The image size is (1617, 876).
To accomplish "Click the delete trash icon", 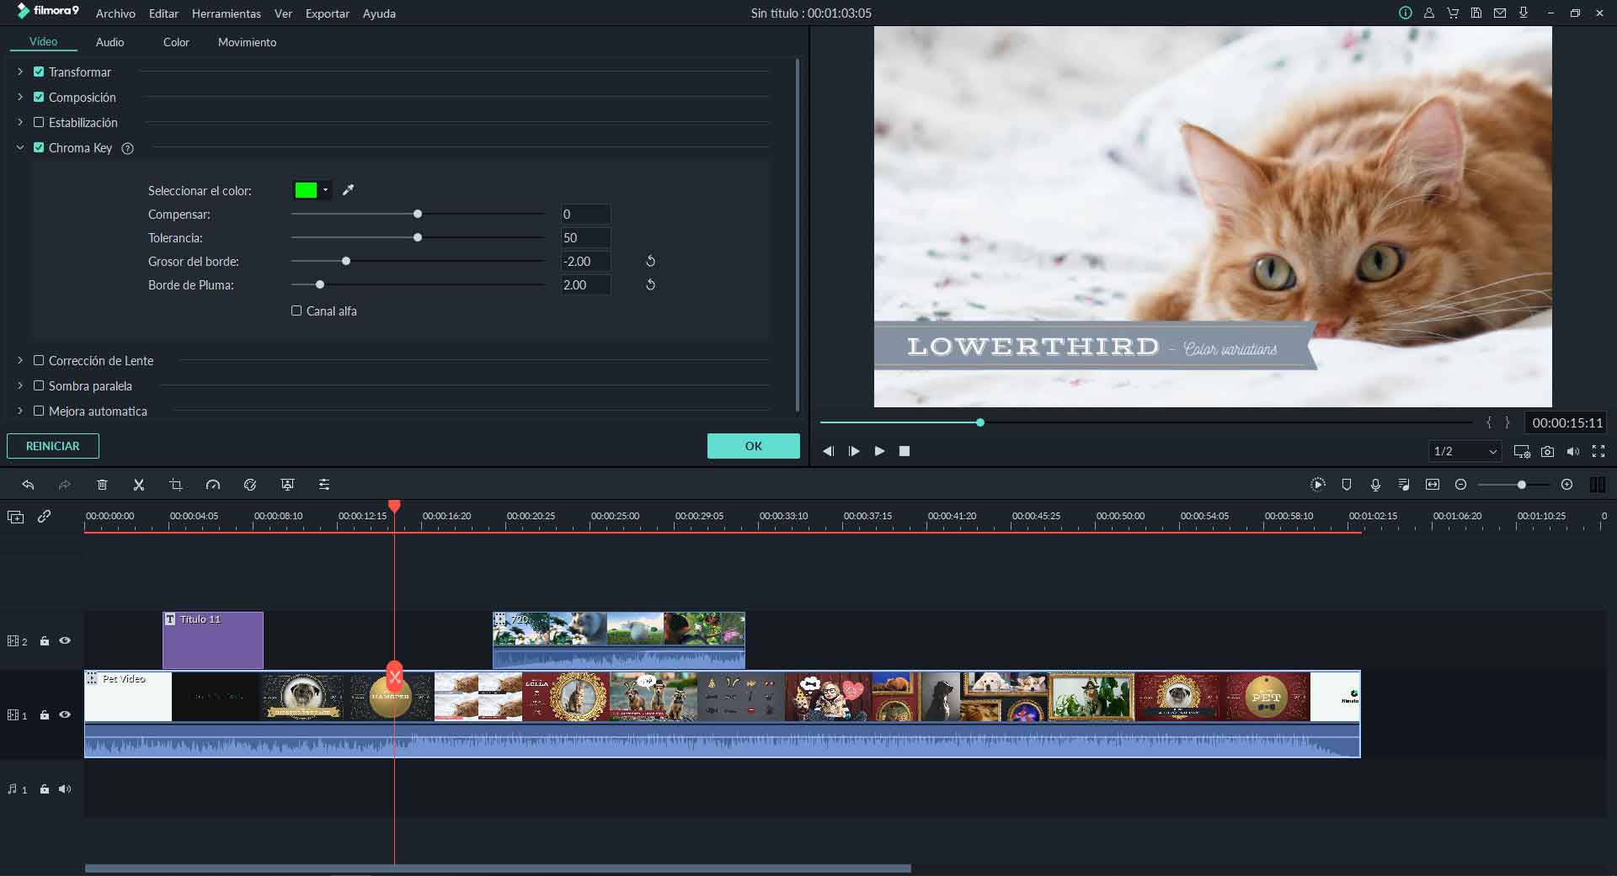I will coord(102,485).
